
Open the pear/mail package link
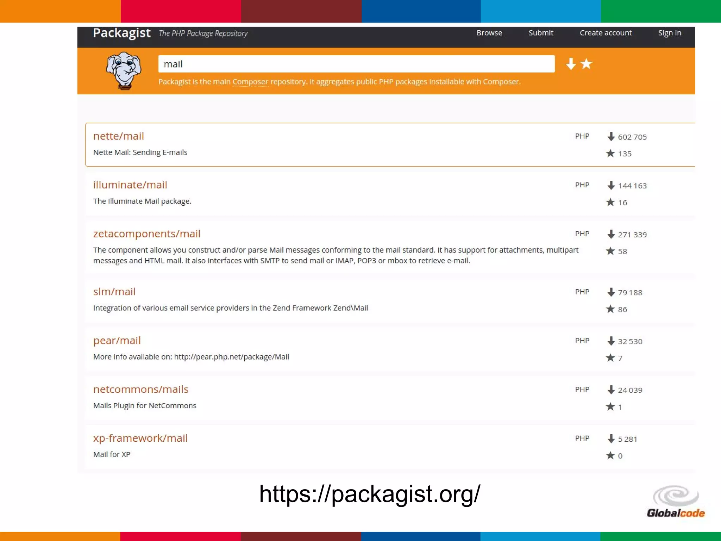(117, 341)
